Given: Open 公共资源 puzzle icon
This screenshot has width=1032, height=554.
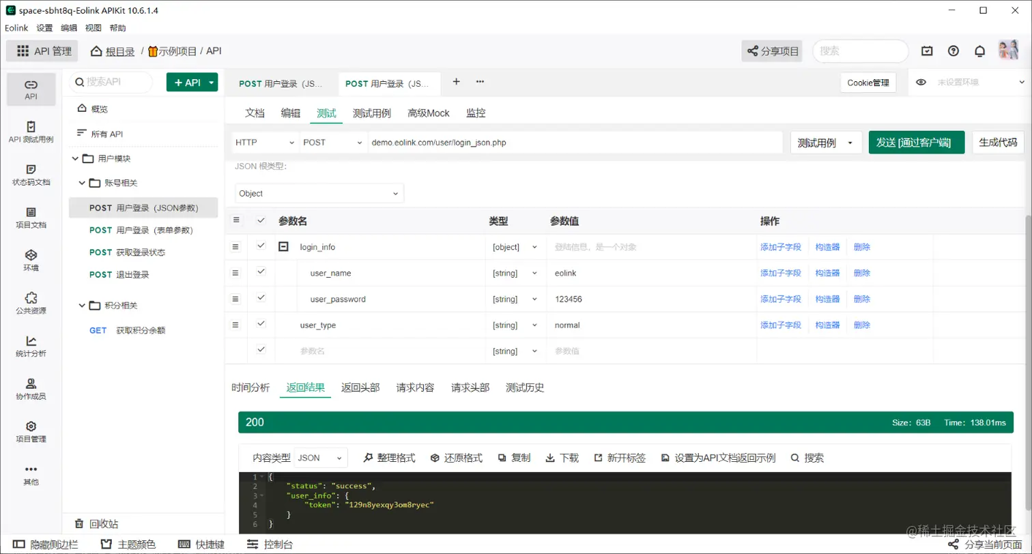Looking at the screenshot, I should tap(31, 298).
